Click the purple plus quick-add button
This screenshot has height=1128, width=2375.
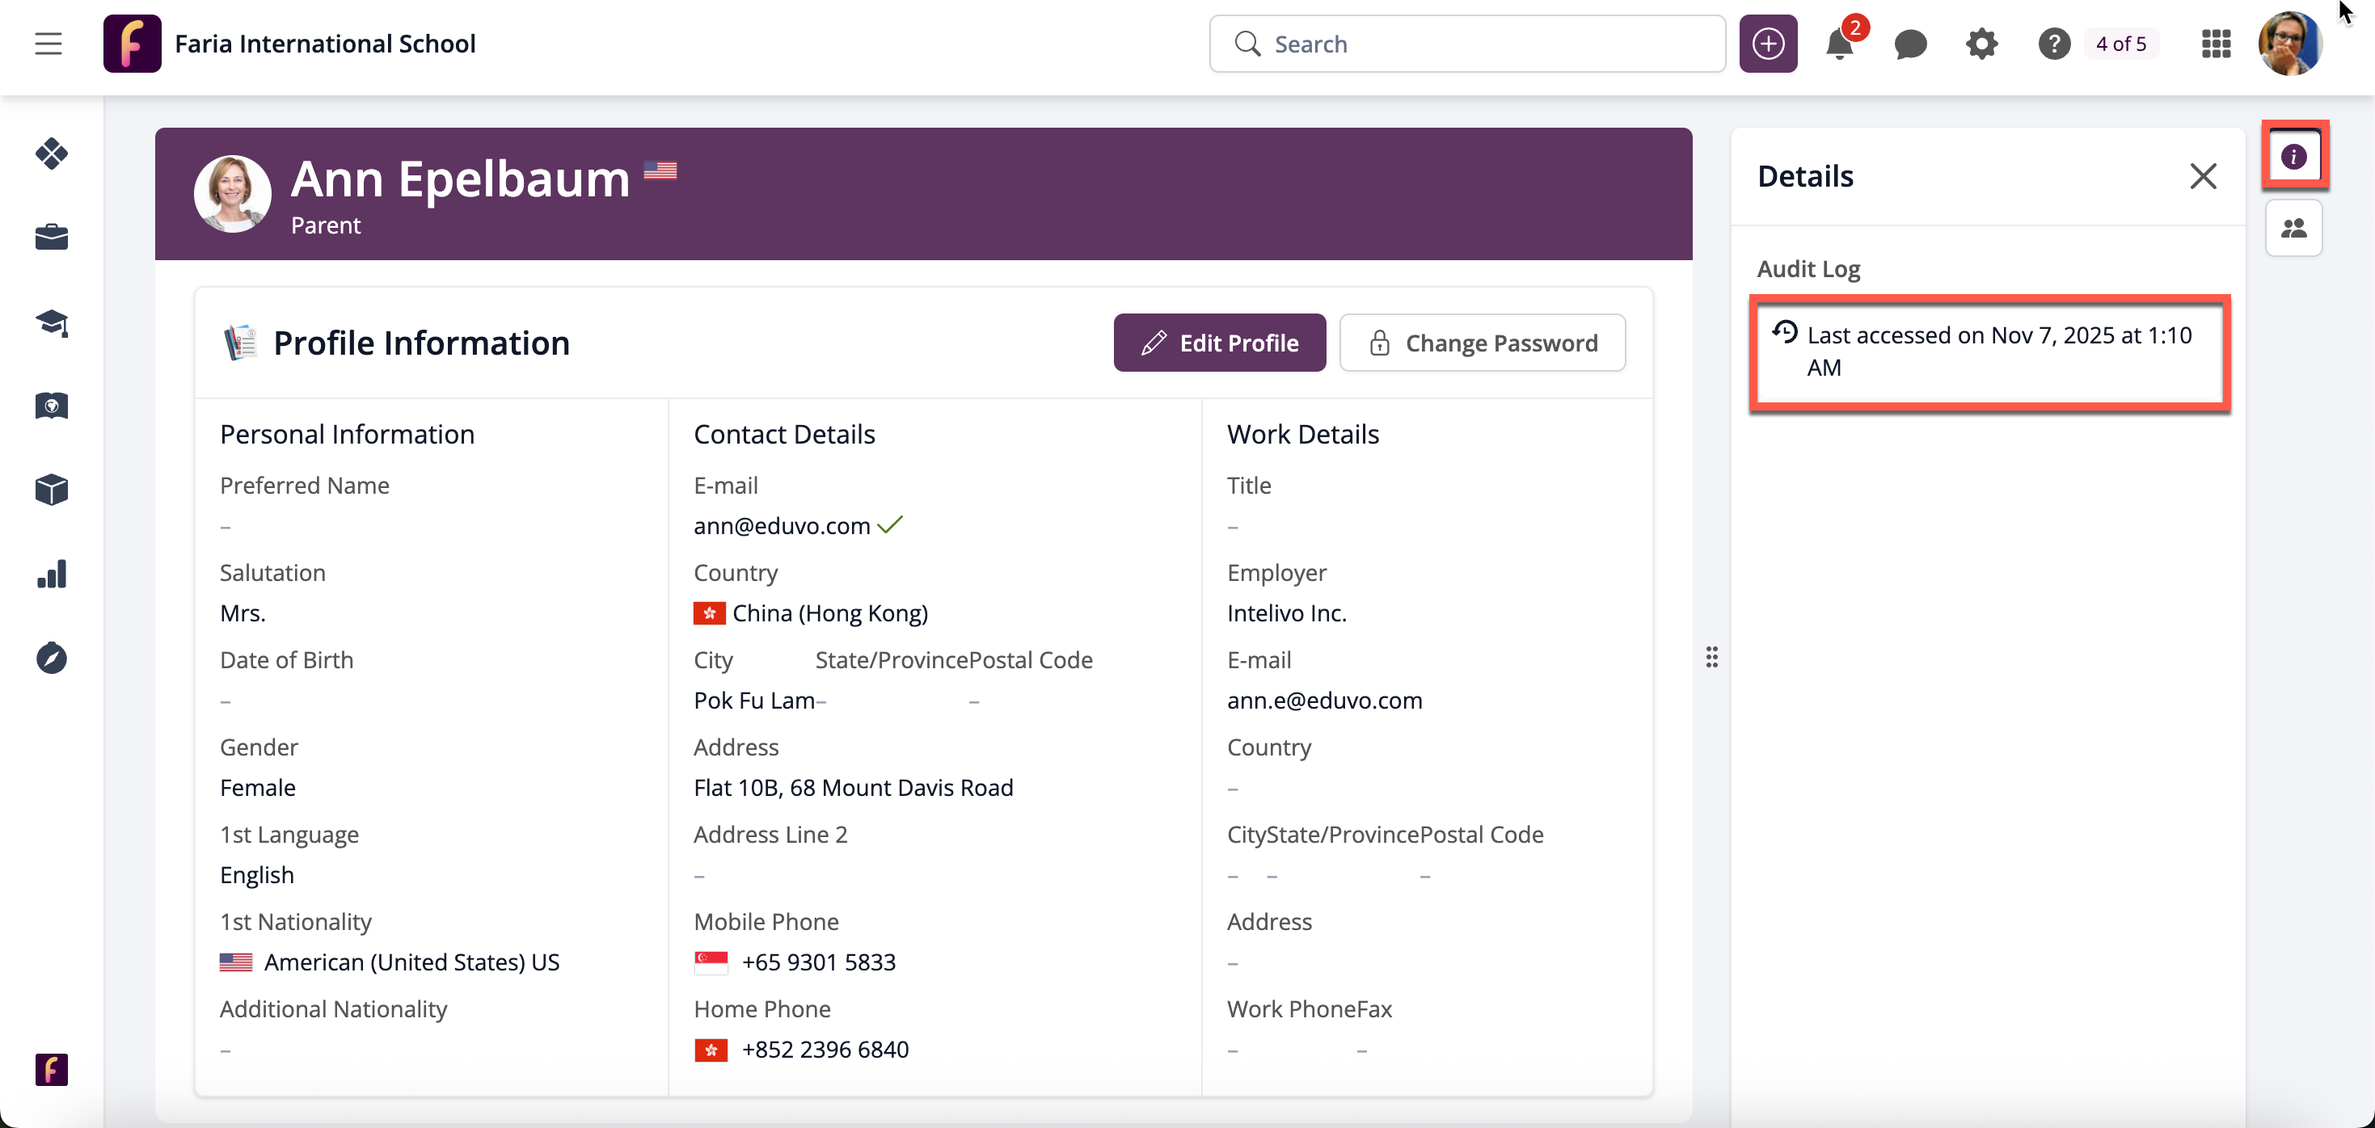[x=1767, y=44]
